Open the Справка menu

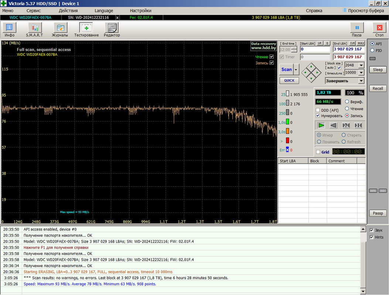click(314, 11)
